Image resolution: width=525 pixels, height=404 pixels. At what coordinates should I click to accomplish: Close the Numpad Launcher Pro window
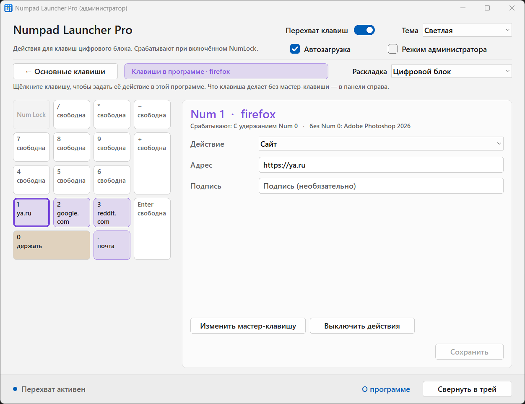pos(512,8)
